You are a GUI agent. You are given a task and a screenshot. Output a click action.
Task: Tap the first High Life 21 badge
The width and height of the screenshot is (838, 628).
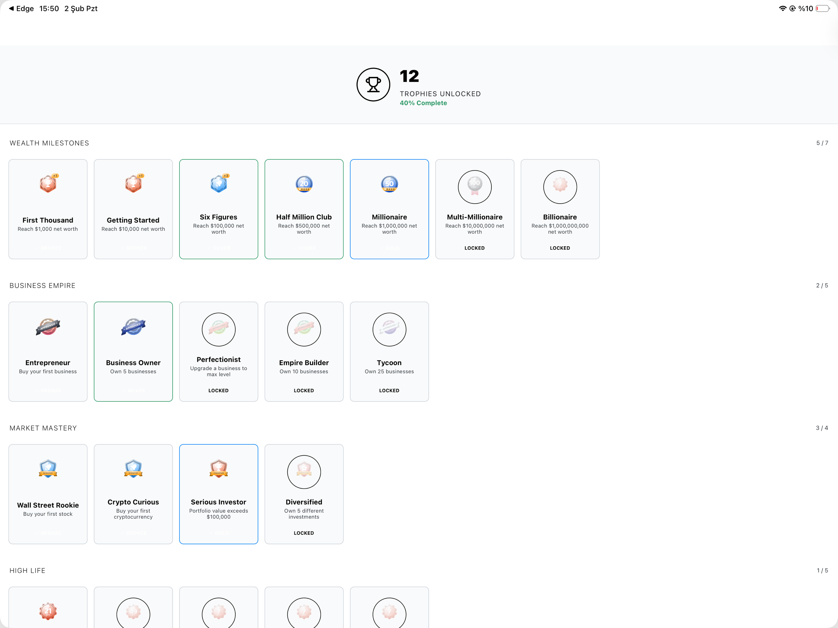[48, 611]
